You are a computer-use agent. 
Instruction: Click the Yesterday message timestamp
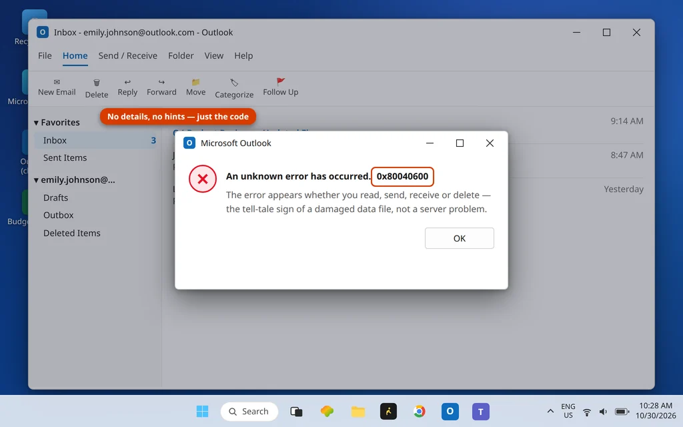(624, 189)
